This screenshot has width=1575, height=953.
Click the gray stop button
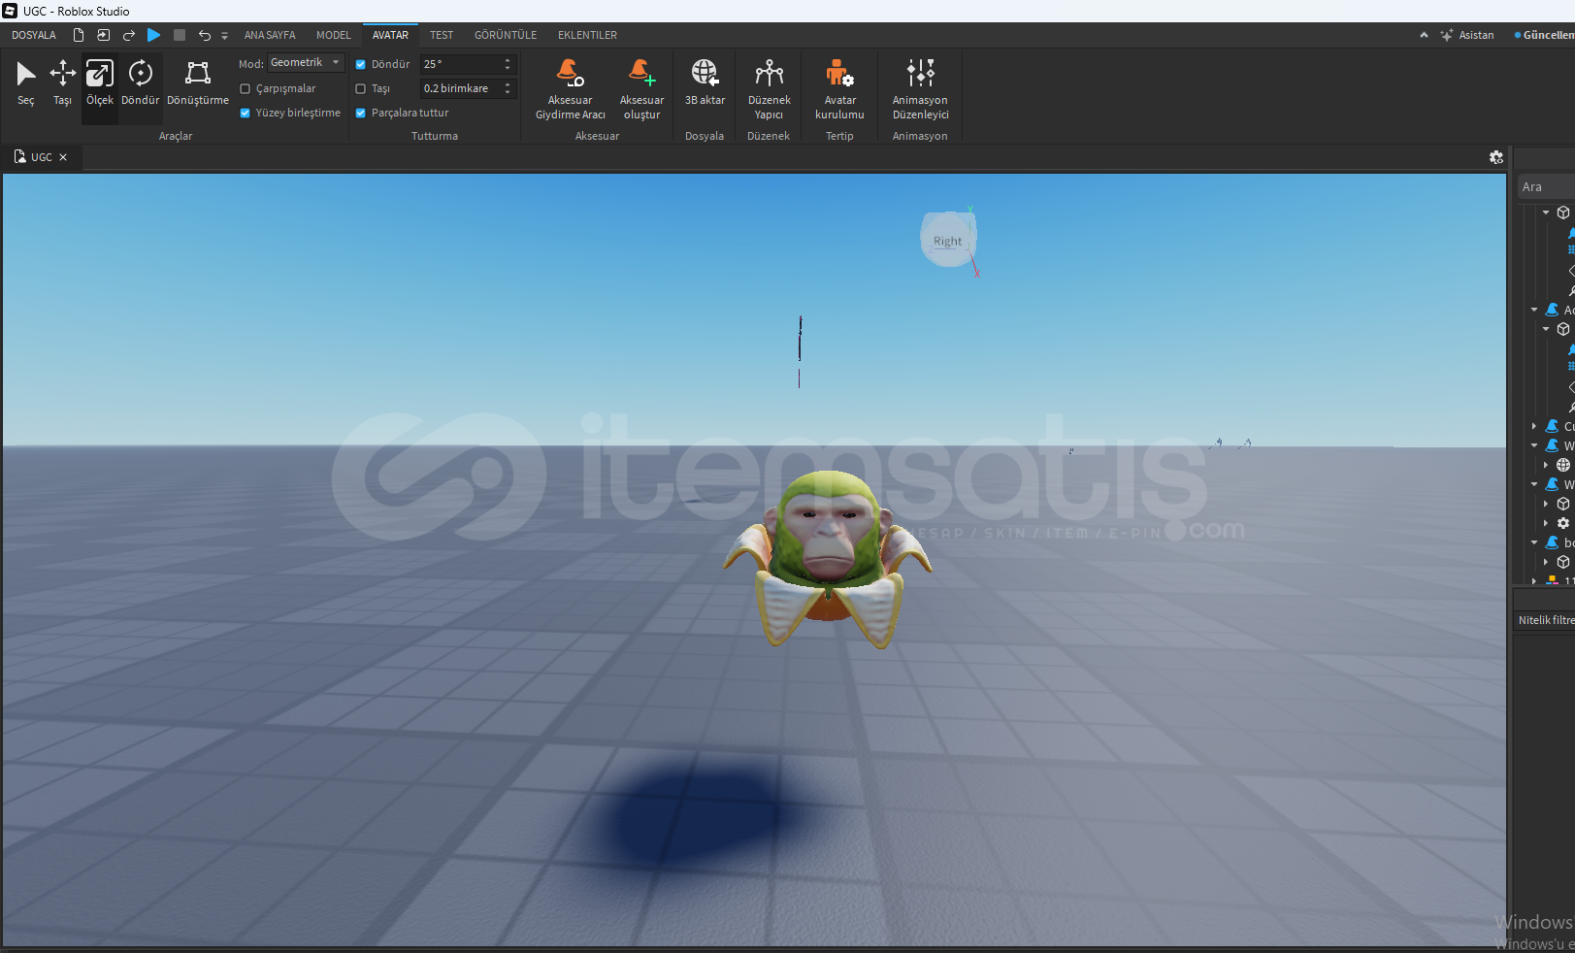pyautogui.click(x=180, y=35)
